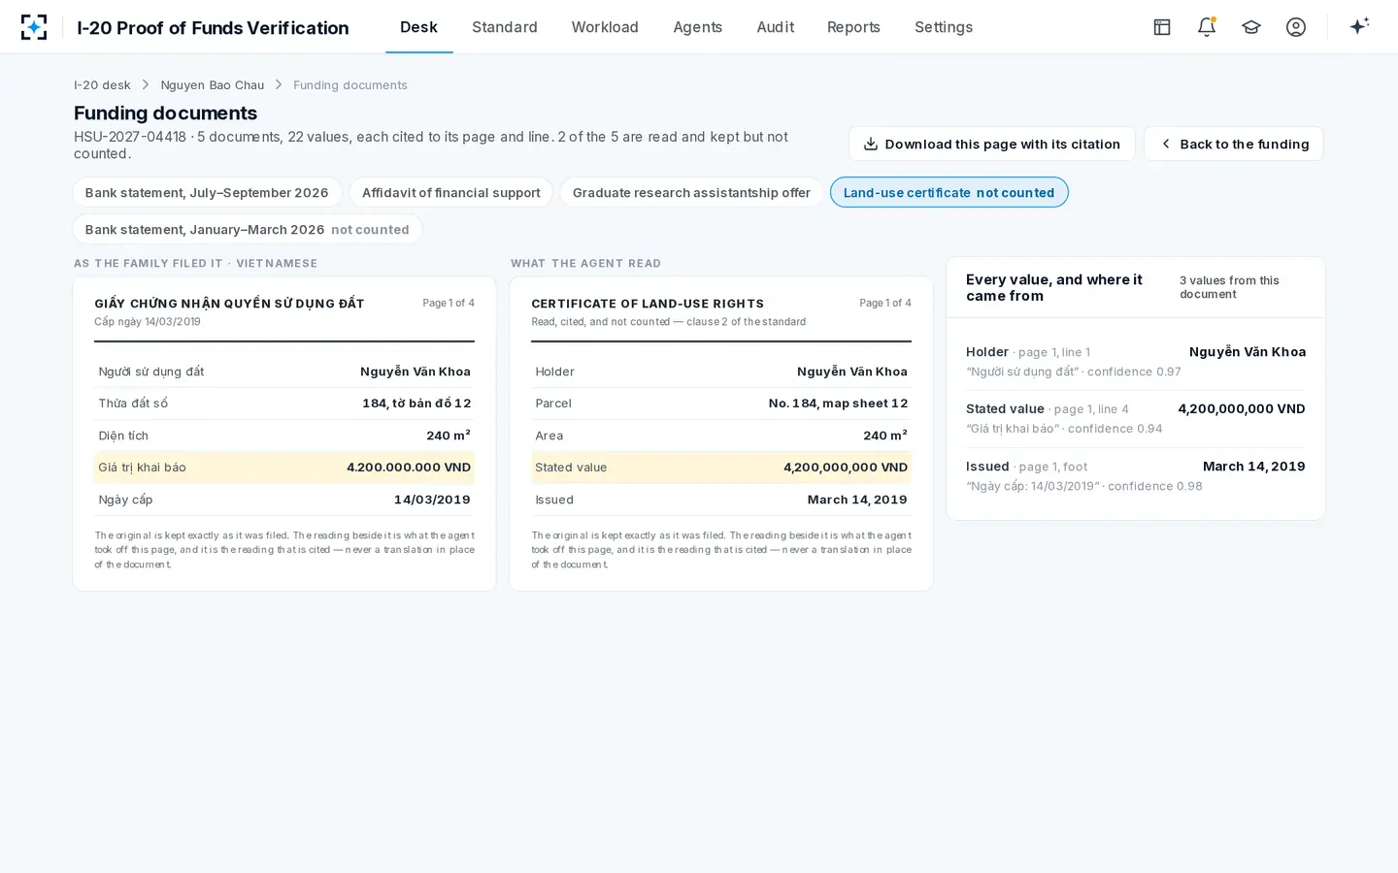Open the sparkle assistant icon
Image resolution: width=1398 pixels, height=873 pixels.
pos(1359,26)
